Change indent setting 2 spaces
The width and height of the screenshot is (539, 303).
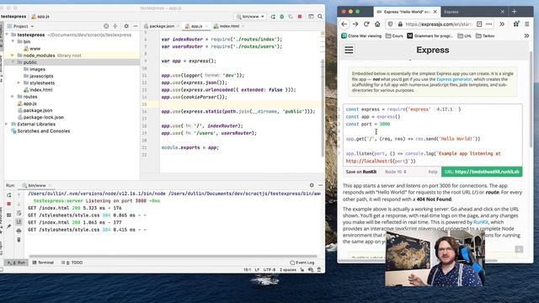coord(288,270)
